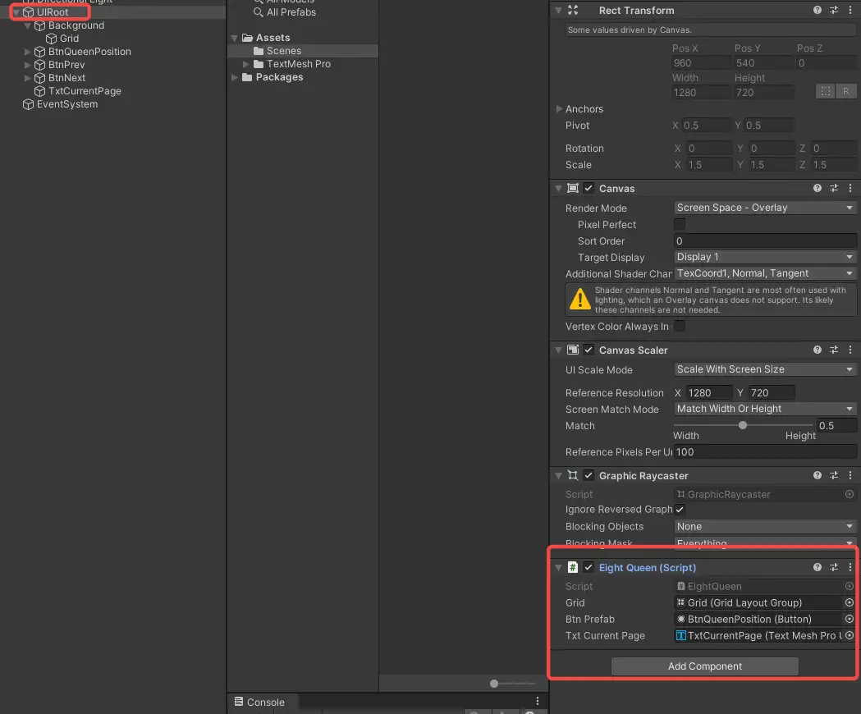Select TxtCurrentPage in the hierarchy
The image size is (861, 714).
tap(84, 91)
